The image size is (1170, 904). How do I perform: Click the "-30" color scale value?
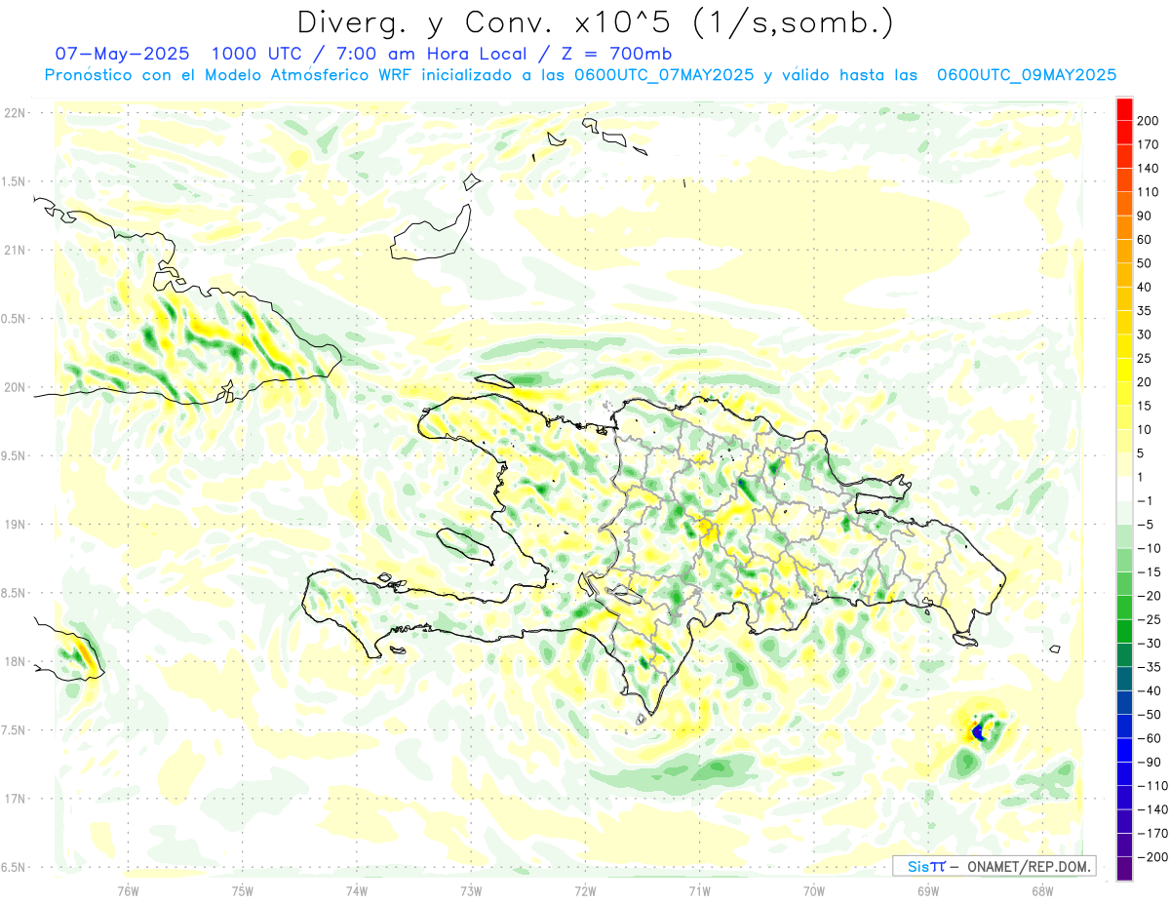tap(1148, 643)
